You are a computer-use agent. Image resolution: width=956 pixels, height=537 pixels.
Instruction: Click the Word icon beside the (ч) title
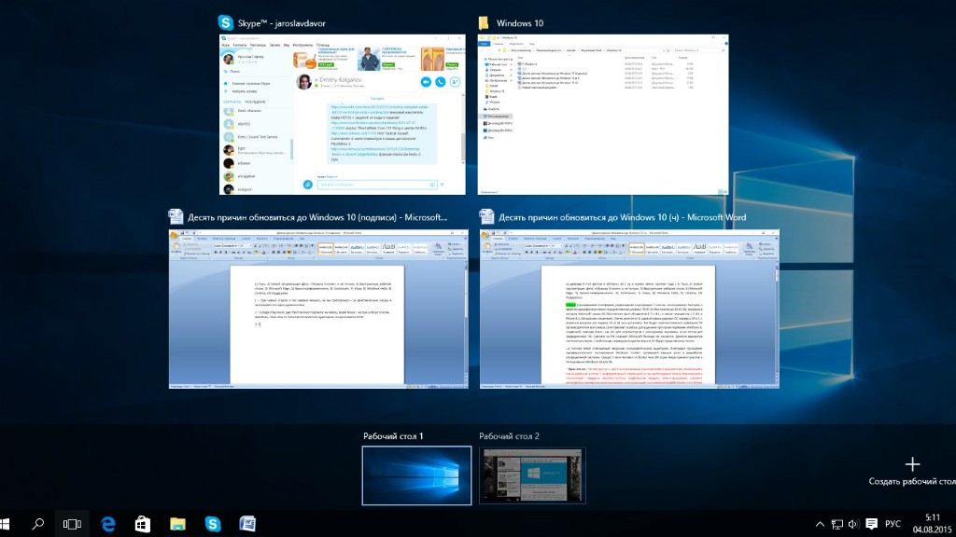pyautogui.click(x=486, y=216)
